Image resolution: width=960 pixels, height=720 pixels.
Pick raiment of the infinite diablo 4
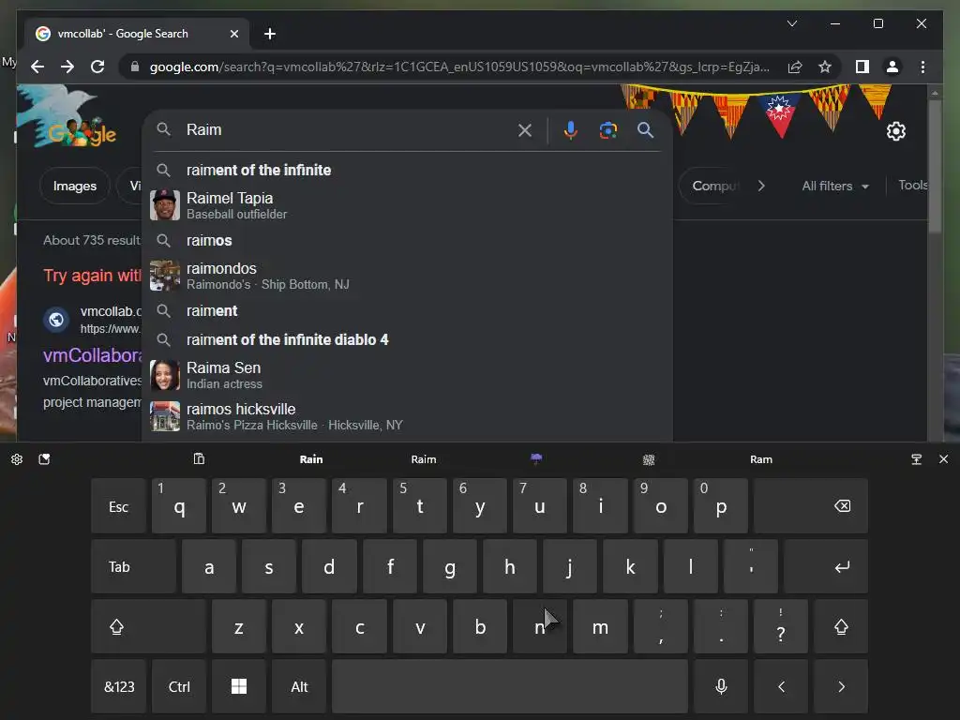pyautogui.click(x=407, y=339)
